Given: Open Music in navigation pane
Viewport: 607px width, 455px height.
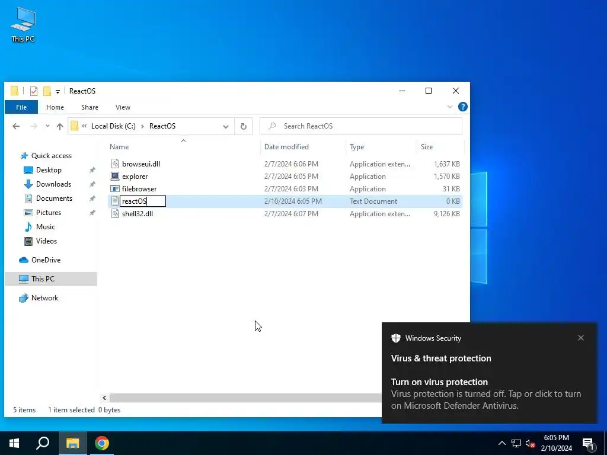Looking at the screenshot, I should (45, 227).
